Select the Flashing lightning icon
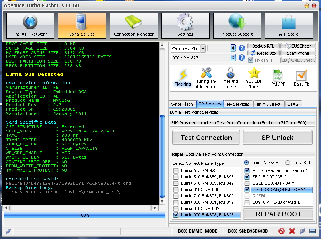 [183, 78]
